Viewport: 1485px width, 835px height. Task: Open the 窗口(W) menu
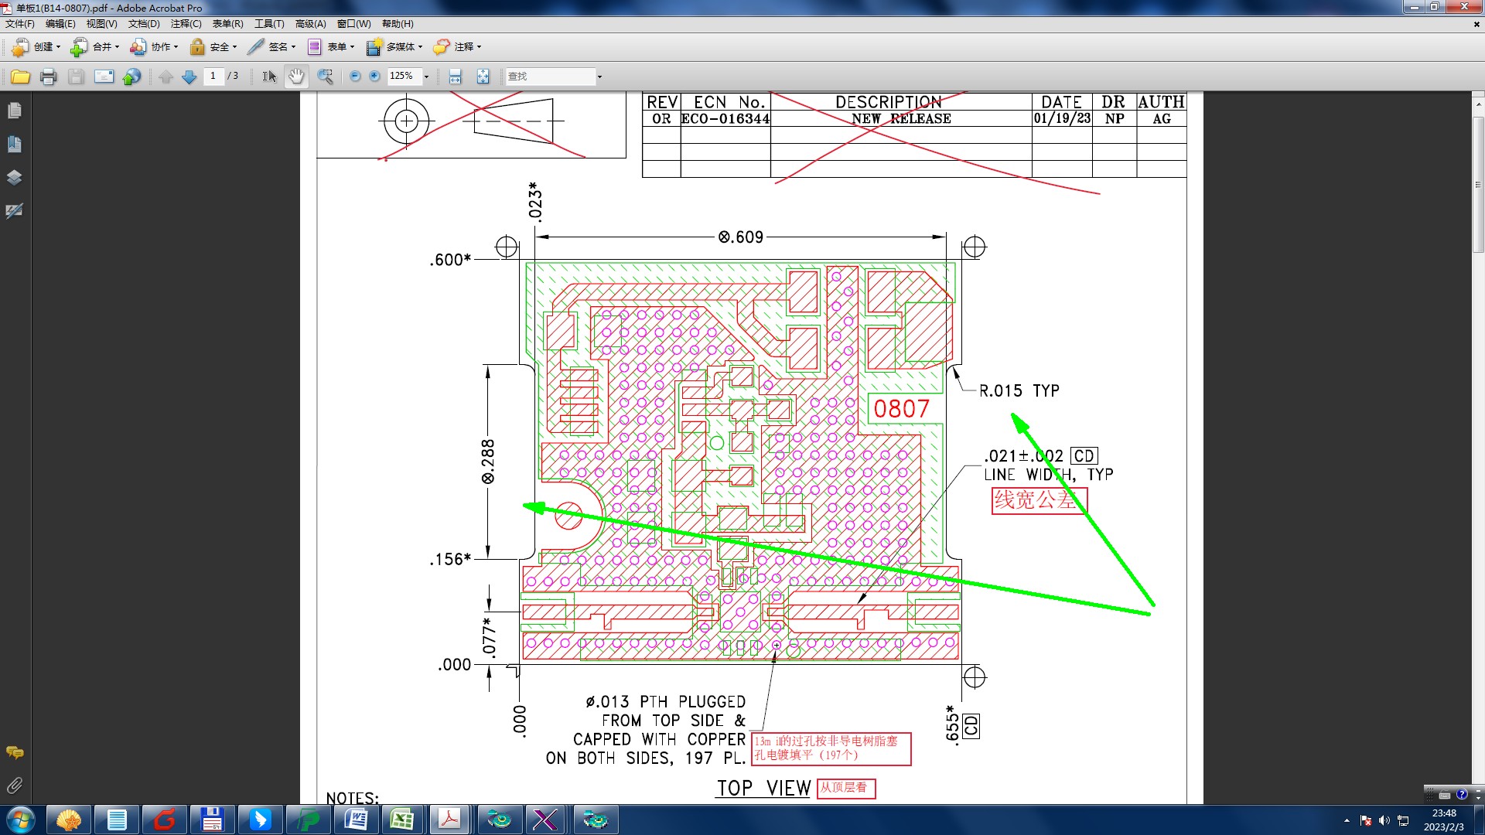click(x=353, y=24)
